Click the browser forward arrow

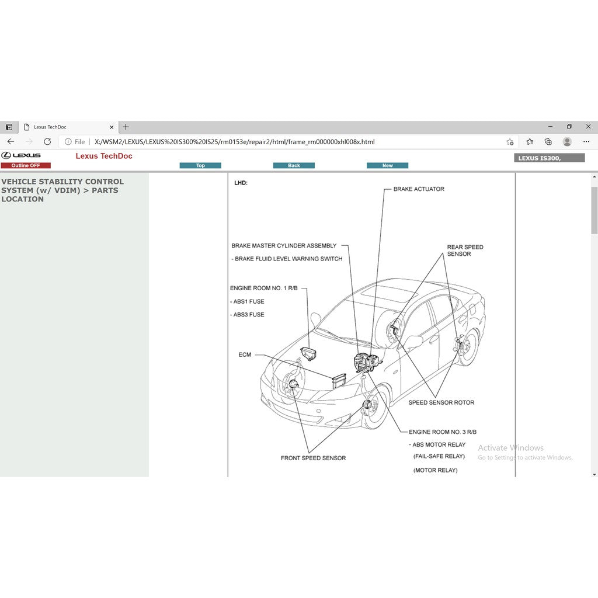point(28,141)
